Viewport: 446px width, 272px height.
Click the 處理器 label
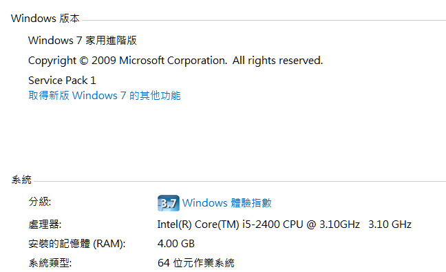tap(45, 224)
